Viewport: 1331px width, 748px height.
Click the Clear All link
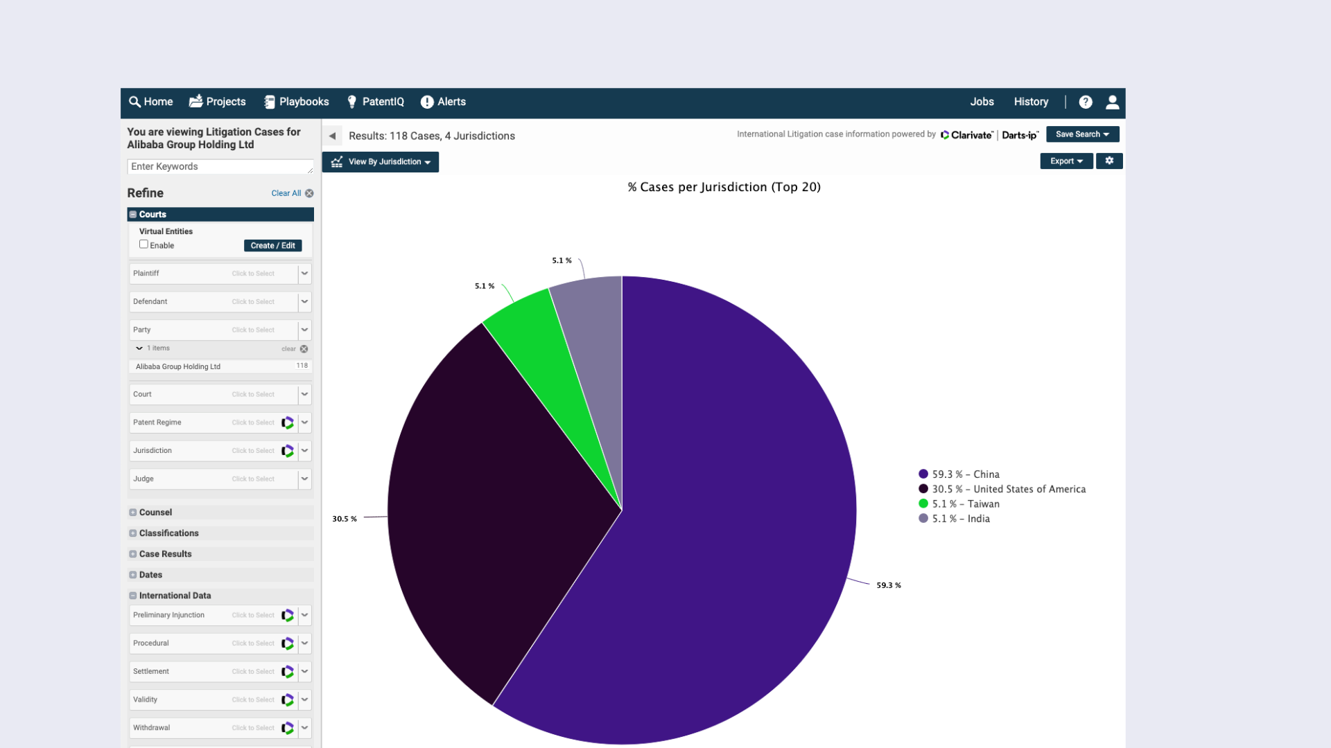tap(286, 193)
